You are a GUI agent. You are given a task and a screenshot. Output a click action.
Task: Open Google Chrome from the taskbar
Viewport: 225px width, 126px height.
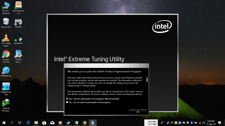tap(84, 123)
